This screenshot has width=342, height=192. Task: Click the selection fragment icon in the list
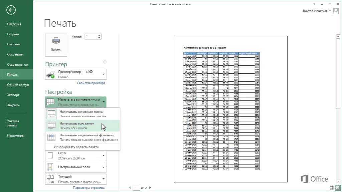coord(52,137)
